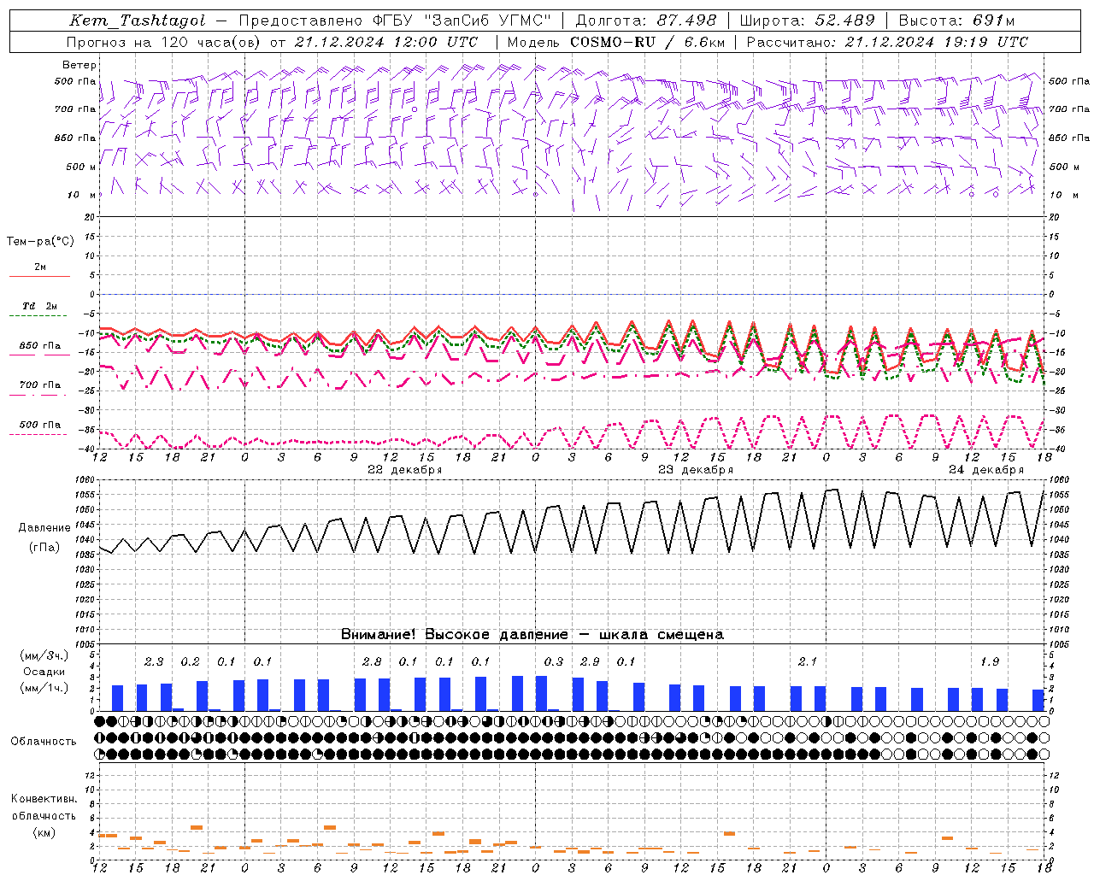Click the 1.9 precipitation value
Image resolution: width=1094 pixels, height=875 pixels.
point(990,662)
